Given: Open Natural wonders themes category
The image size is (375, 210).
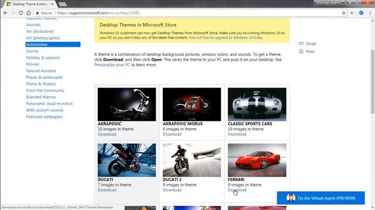Looking at the screenshot, I should (x=41, y=71).
